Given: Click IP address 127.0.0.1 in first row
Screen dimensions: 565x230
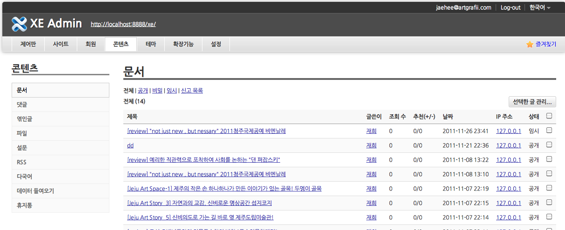Looking at the screenshot, I should [509, 131].
